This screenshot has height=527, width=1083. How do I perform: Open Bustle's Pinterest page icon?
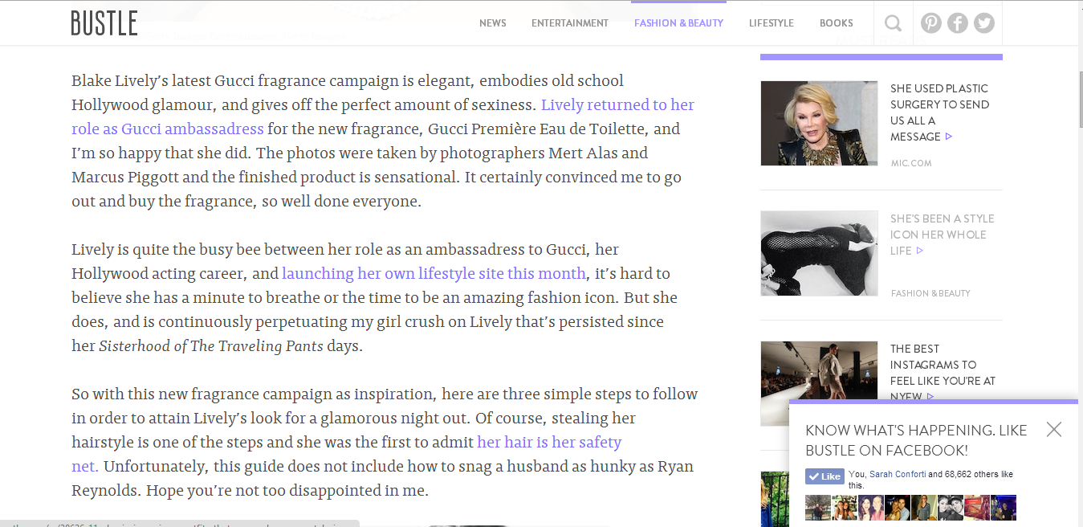(x=930, y=23)
